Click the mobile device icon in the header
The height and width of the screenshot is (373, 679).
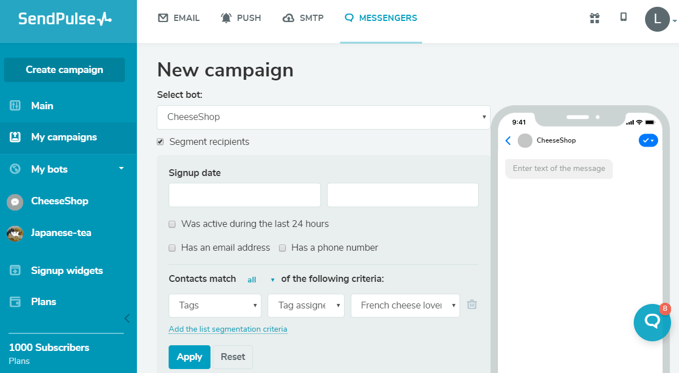pyautogui.click(x=623, y=18)
